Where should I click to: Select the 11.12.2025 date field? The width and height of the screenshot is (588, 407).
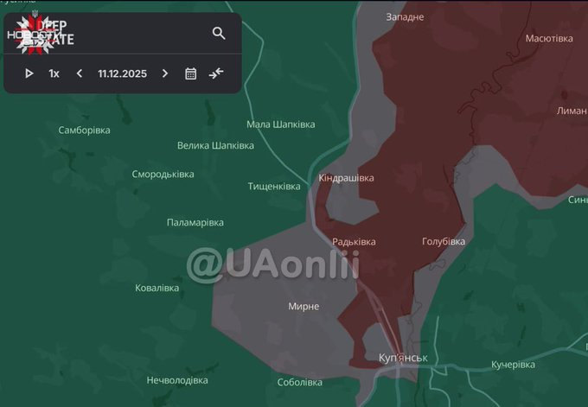point(122,73)
